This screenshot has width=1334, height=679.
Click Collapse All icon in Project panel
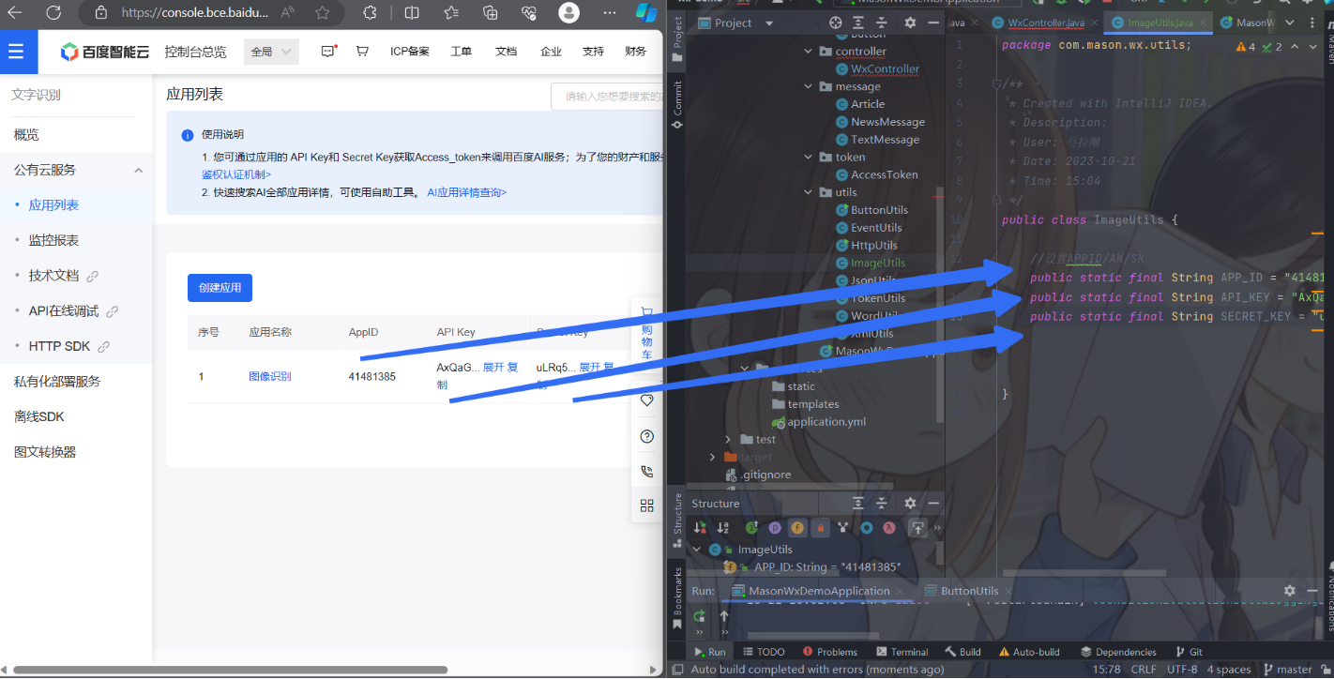coord(882,23)
